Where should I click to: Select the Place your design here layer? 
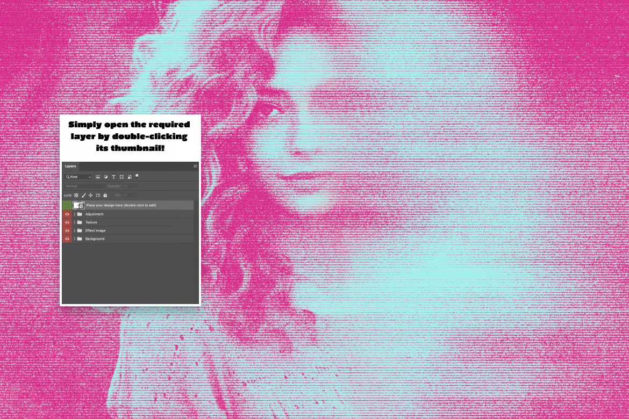[x=134, y=205]
